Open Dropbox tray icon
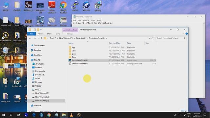Image resolution: width=210 pixels, height=118 pixels. click(184, 115)
